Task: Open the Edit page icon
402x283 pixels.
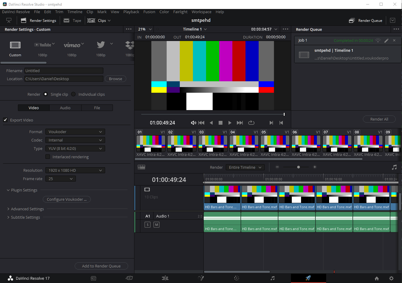Action: point(165,278)
